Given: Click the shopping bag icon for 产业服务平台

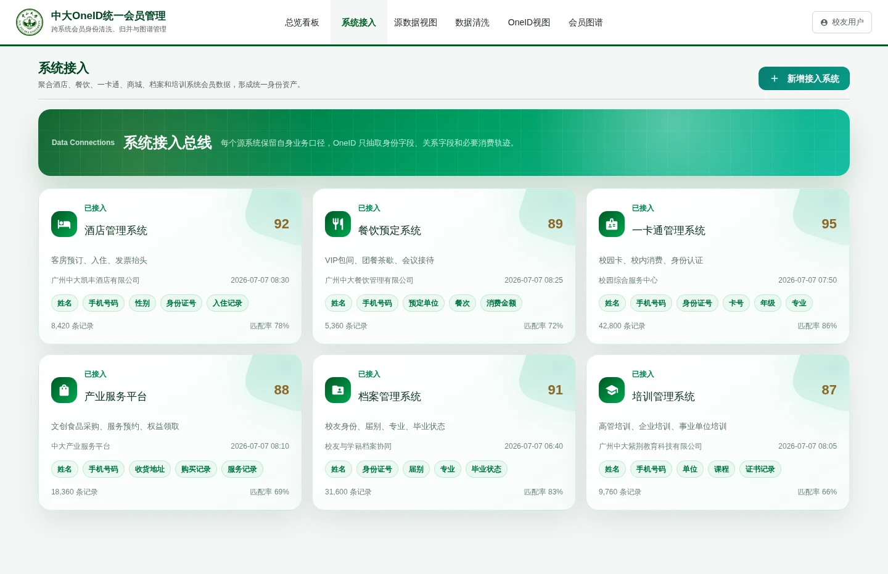Looking at the screenshot, I should [64, 390].
